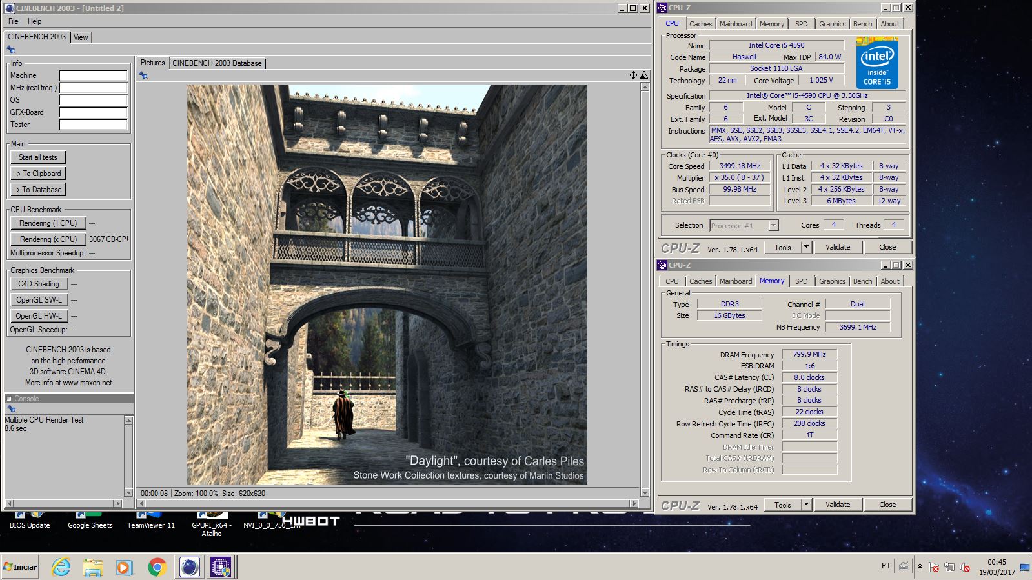1032x580 pixels.
Task: Select the move/pan cross-arrows icon above the picture
Action: (x=633, y=75)
